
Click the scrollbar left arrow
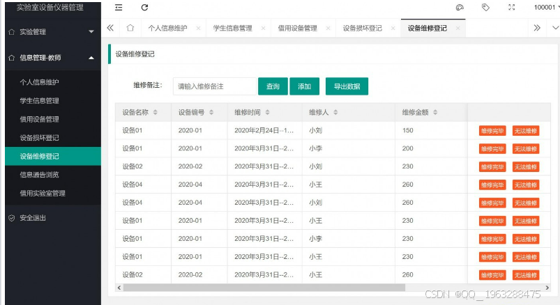tap(119, 288)
